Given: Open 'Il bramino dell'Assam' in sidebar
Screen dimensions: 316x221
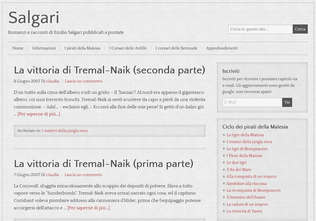Looking at the screenshot, I should point(246,197).
